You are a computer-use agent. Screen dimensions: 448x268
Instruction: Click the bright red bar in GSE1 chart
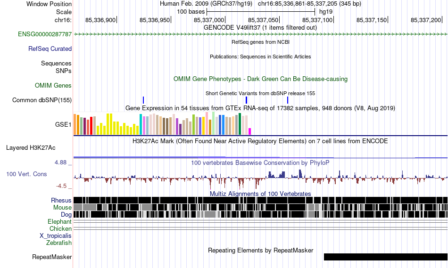(91, 126)
